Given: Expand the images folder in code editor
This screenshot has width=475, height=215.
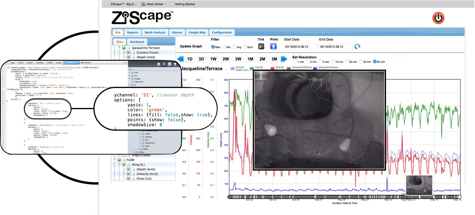Looking at the screenshot, I should 129,78.
